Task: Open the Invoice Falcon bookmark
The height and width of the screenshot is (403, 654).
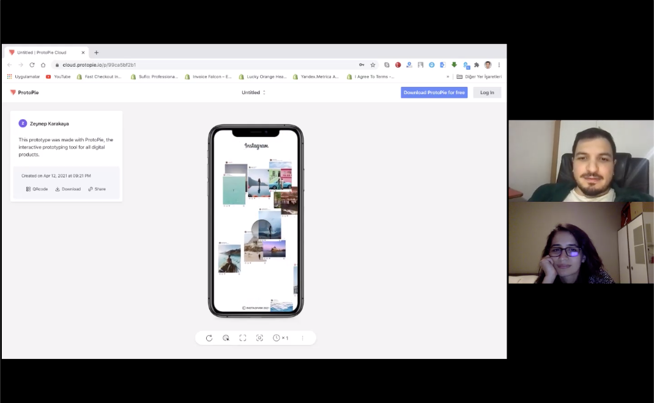Action: tap(208, 76)
